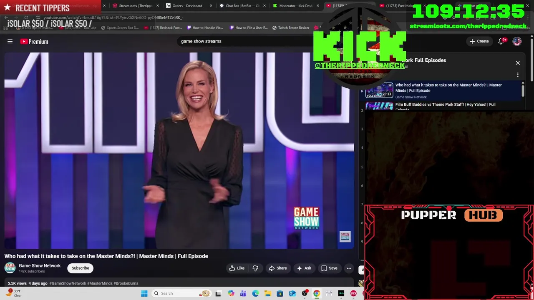Open Microsoft Store from the taskbar
The height and width of the screenshot is (300, 534).
coord(280,293)
